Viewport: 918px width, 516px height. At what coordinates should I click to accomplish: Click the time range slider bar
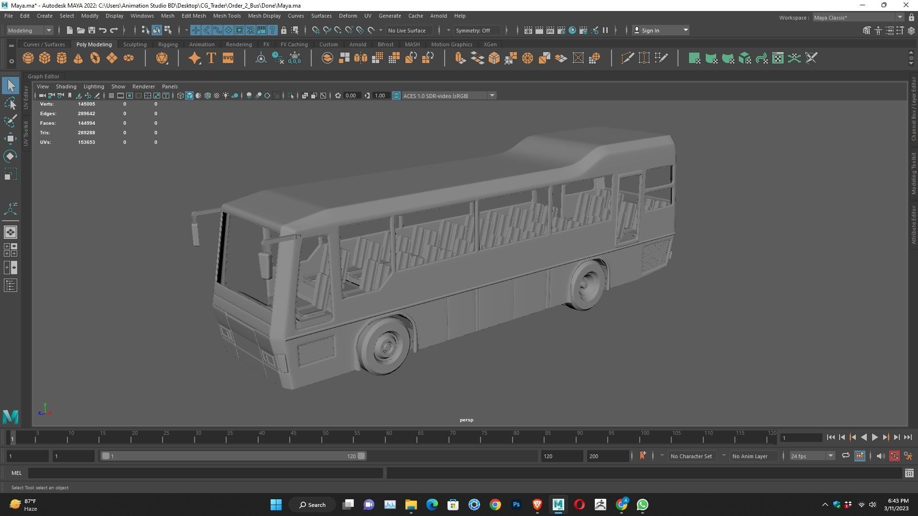(x=233, y=456)
